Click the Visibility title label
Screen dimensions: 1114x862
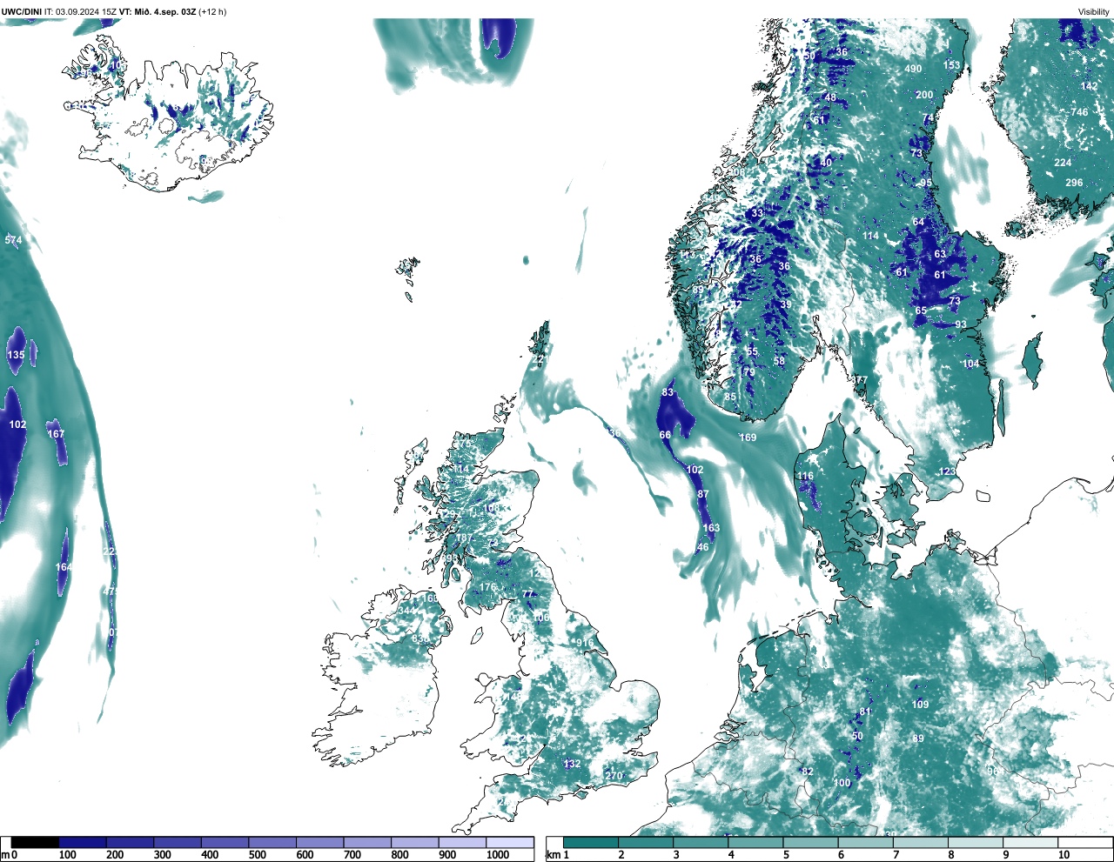pos(1094,12)
